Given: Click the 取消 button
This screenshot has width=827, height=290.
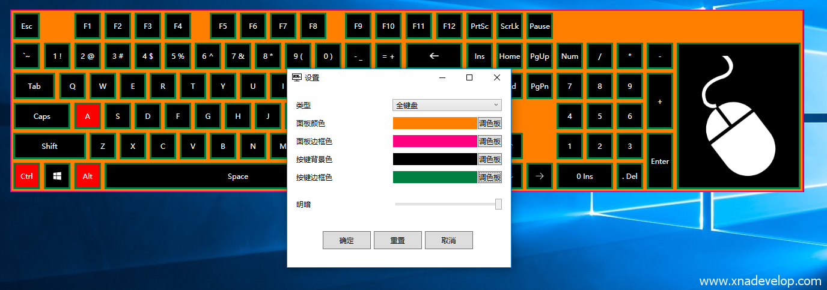Looking at the screenshot, I should [x=448, y=240].
